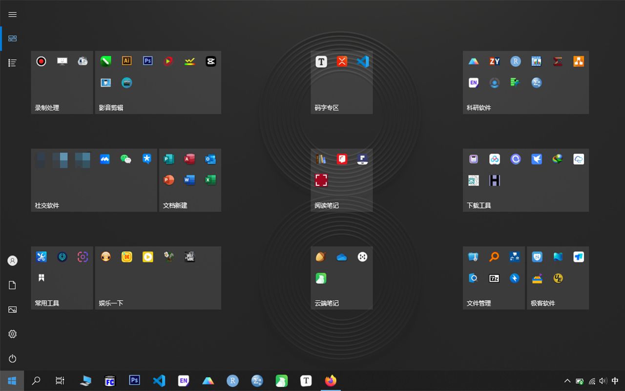Viewport: 625px width, 391px height.
Task: Select the 阅读笔记 group title
Action: tap(327, 205)
